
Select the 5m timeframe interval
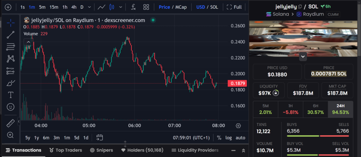tap(42, 7)
